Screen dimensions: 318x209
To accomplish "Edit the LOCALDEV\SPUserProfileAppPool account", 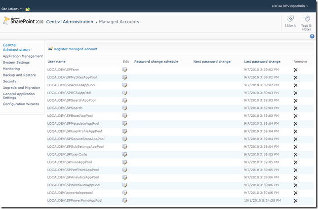I will click(125, 131).
